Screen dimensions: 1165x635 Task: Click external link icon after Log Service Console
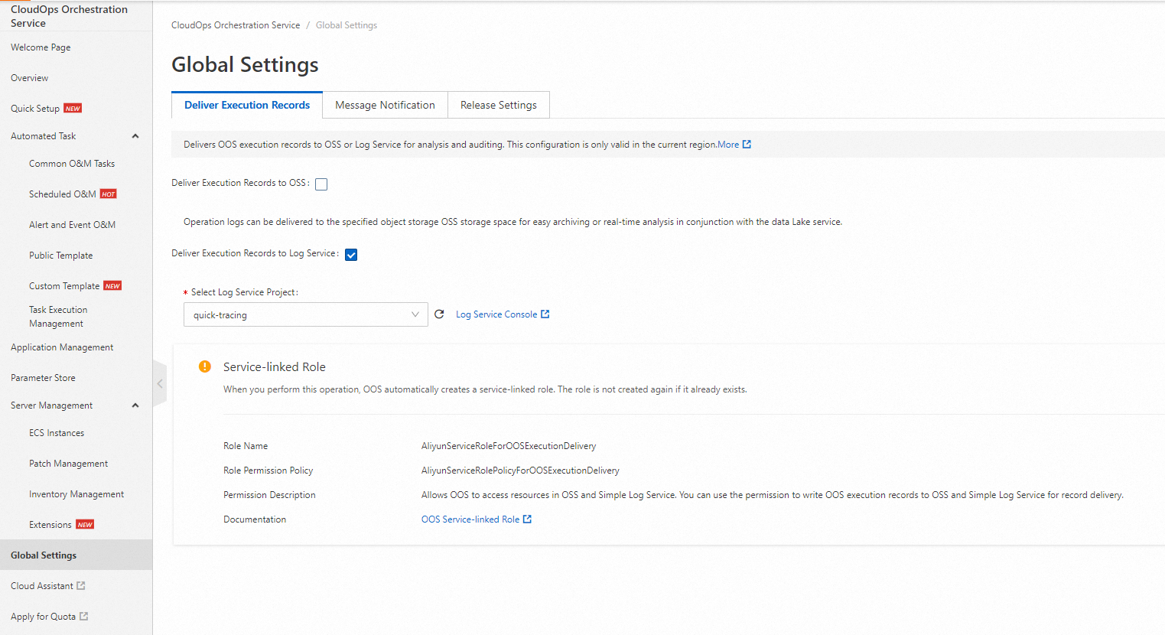pyautogui.click(x=545, y=314)
